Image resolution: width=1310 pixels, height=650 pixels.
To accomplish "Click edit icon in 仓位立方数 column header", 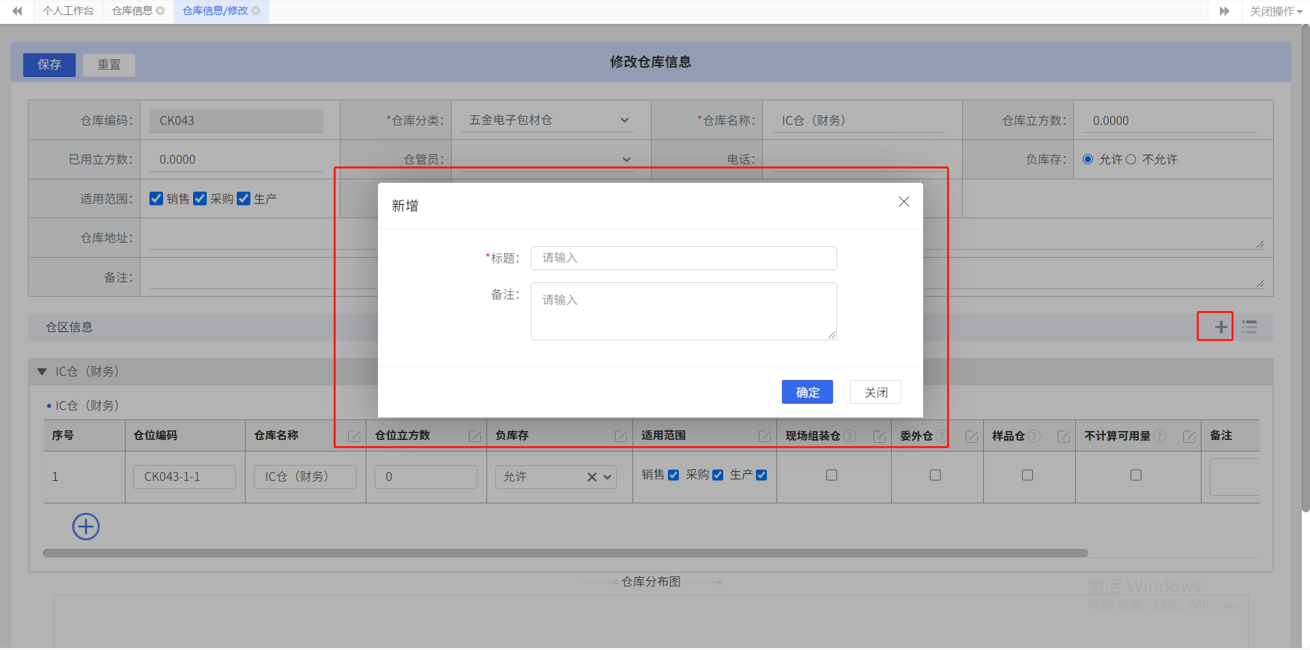I will [475, 437].
